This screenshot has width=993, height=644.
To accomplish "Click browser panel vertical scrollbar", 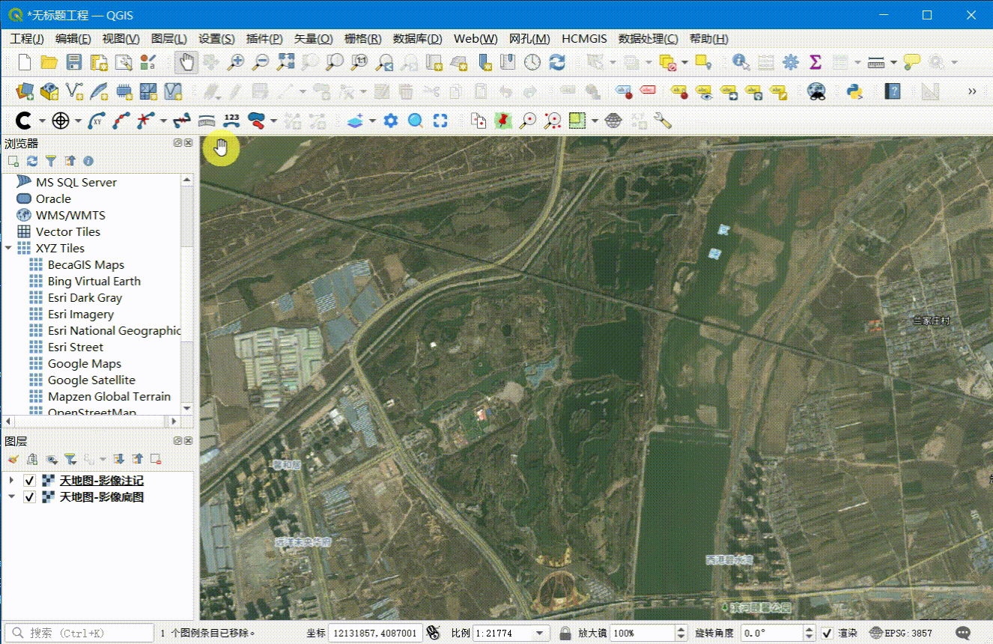I will 187,294.
